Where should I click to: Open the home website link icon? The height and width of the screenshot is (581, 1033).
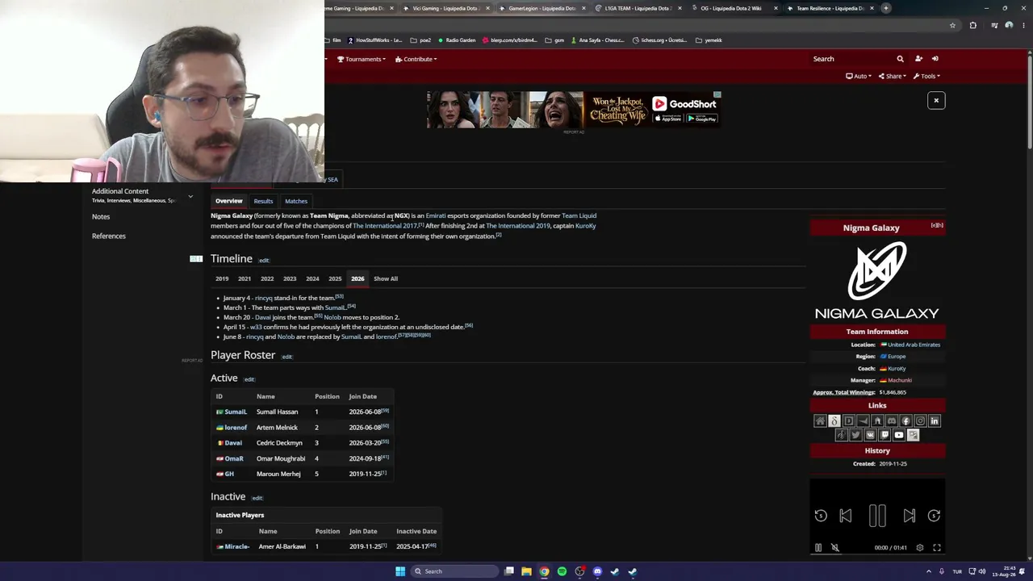[820, 420]
